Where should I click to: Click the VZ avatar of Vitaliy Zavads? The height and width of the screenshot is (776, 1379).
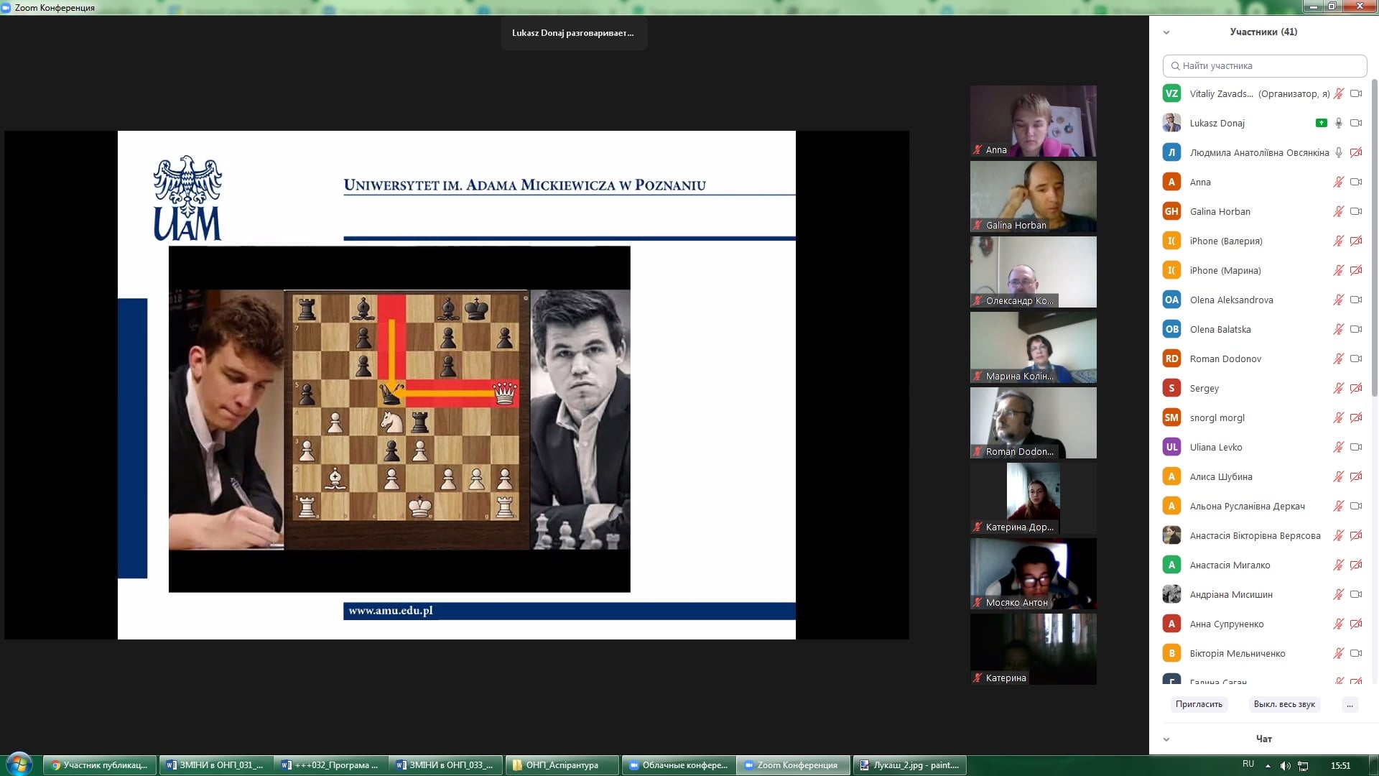1171,93
